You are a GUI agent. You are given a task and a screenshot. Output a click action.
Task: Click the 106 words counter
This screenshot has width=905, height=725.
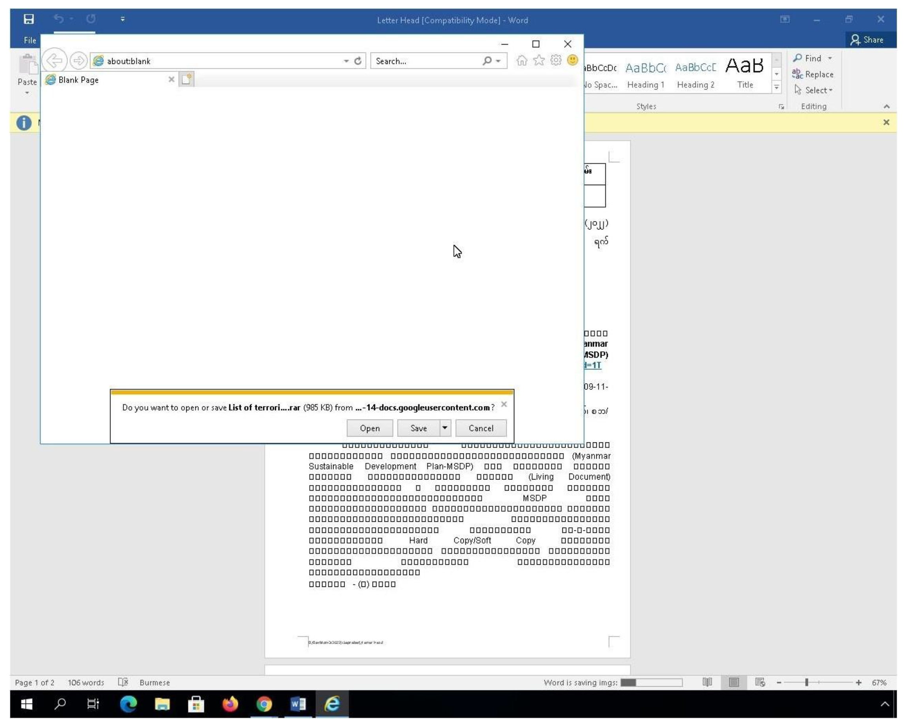pos(86,682)
